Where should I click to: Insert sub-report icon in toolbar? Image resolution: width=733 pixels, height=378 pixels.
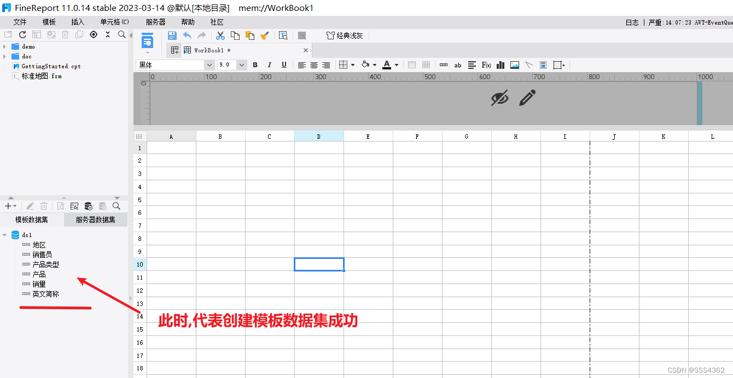click(543, 65)
